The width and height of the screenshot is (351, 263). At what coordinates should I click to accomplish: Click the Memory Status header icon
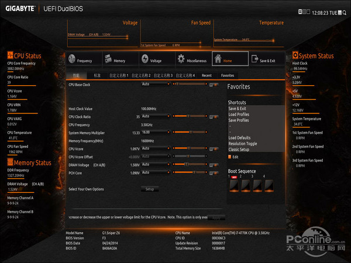(x=10, y=162)
